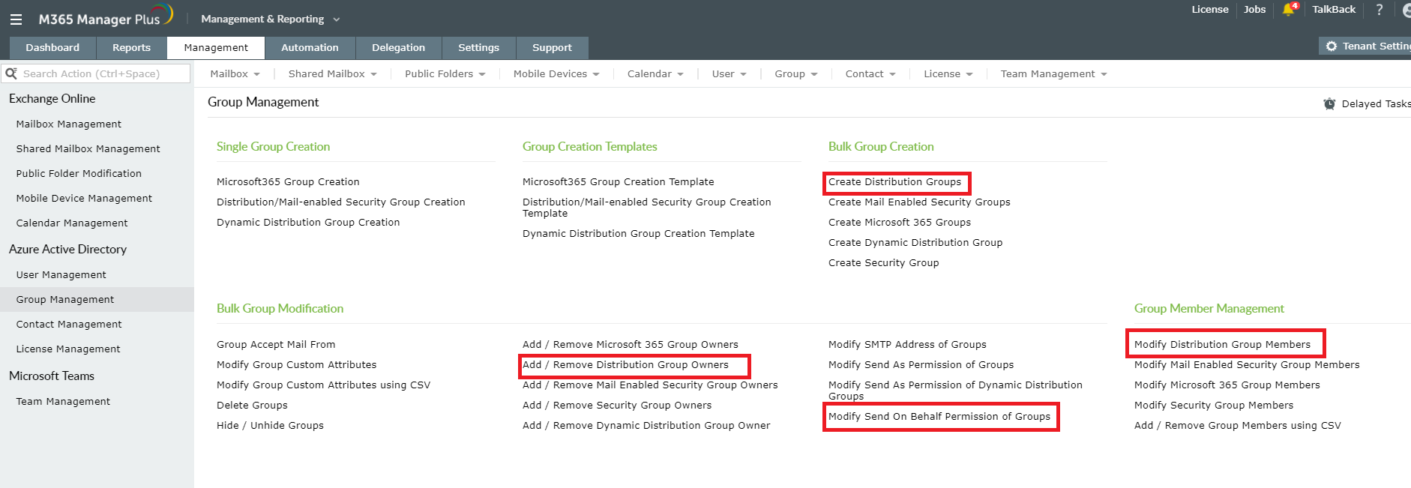Viewport: 1411px width, 488px height.
Task: Click the Delayed Tasks clock icon
Action: click(x=1329, y=103)
